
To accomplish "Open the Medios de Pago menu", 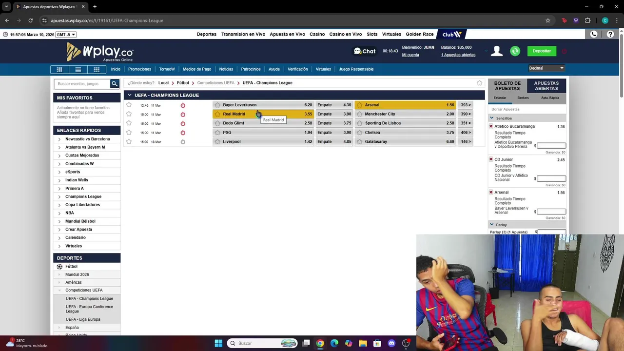I will coord(197,69).
